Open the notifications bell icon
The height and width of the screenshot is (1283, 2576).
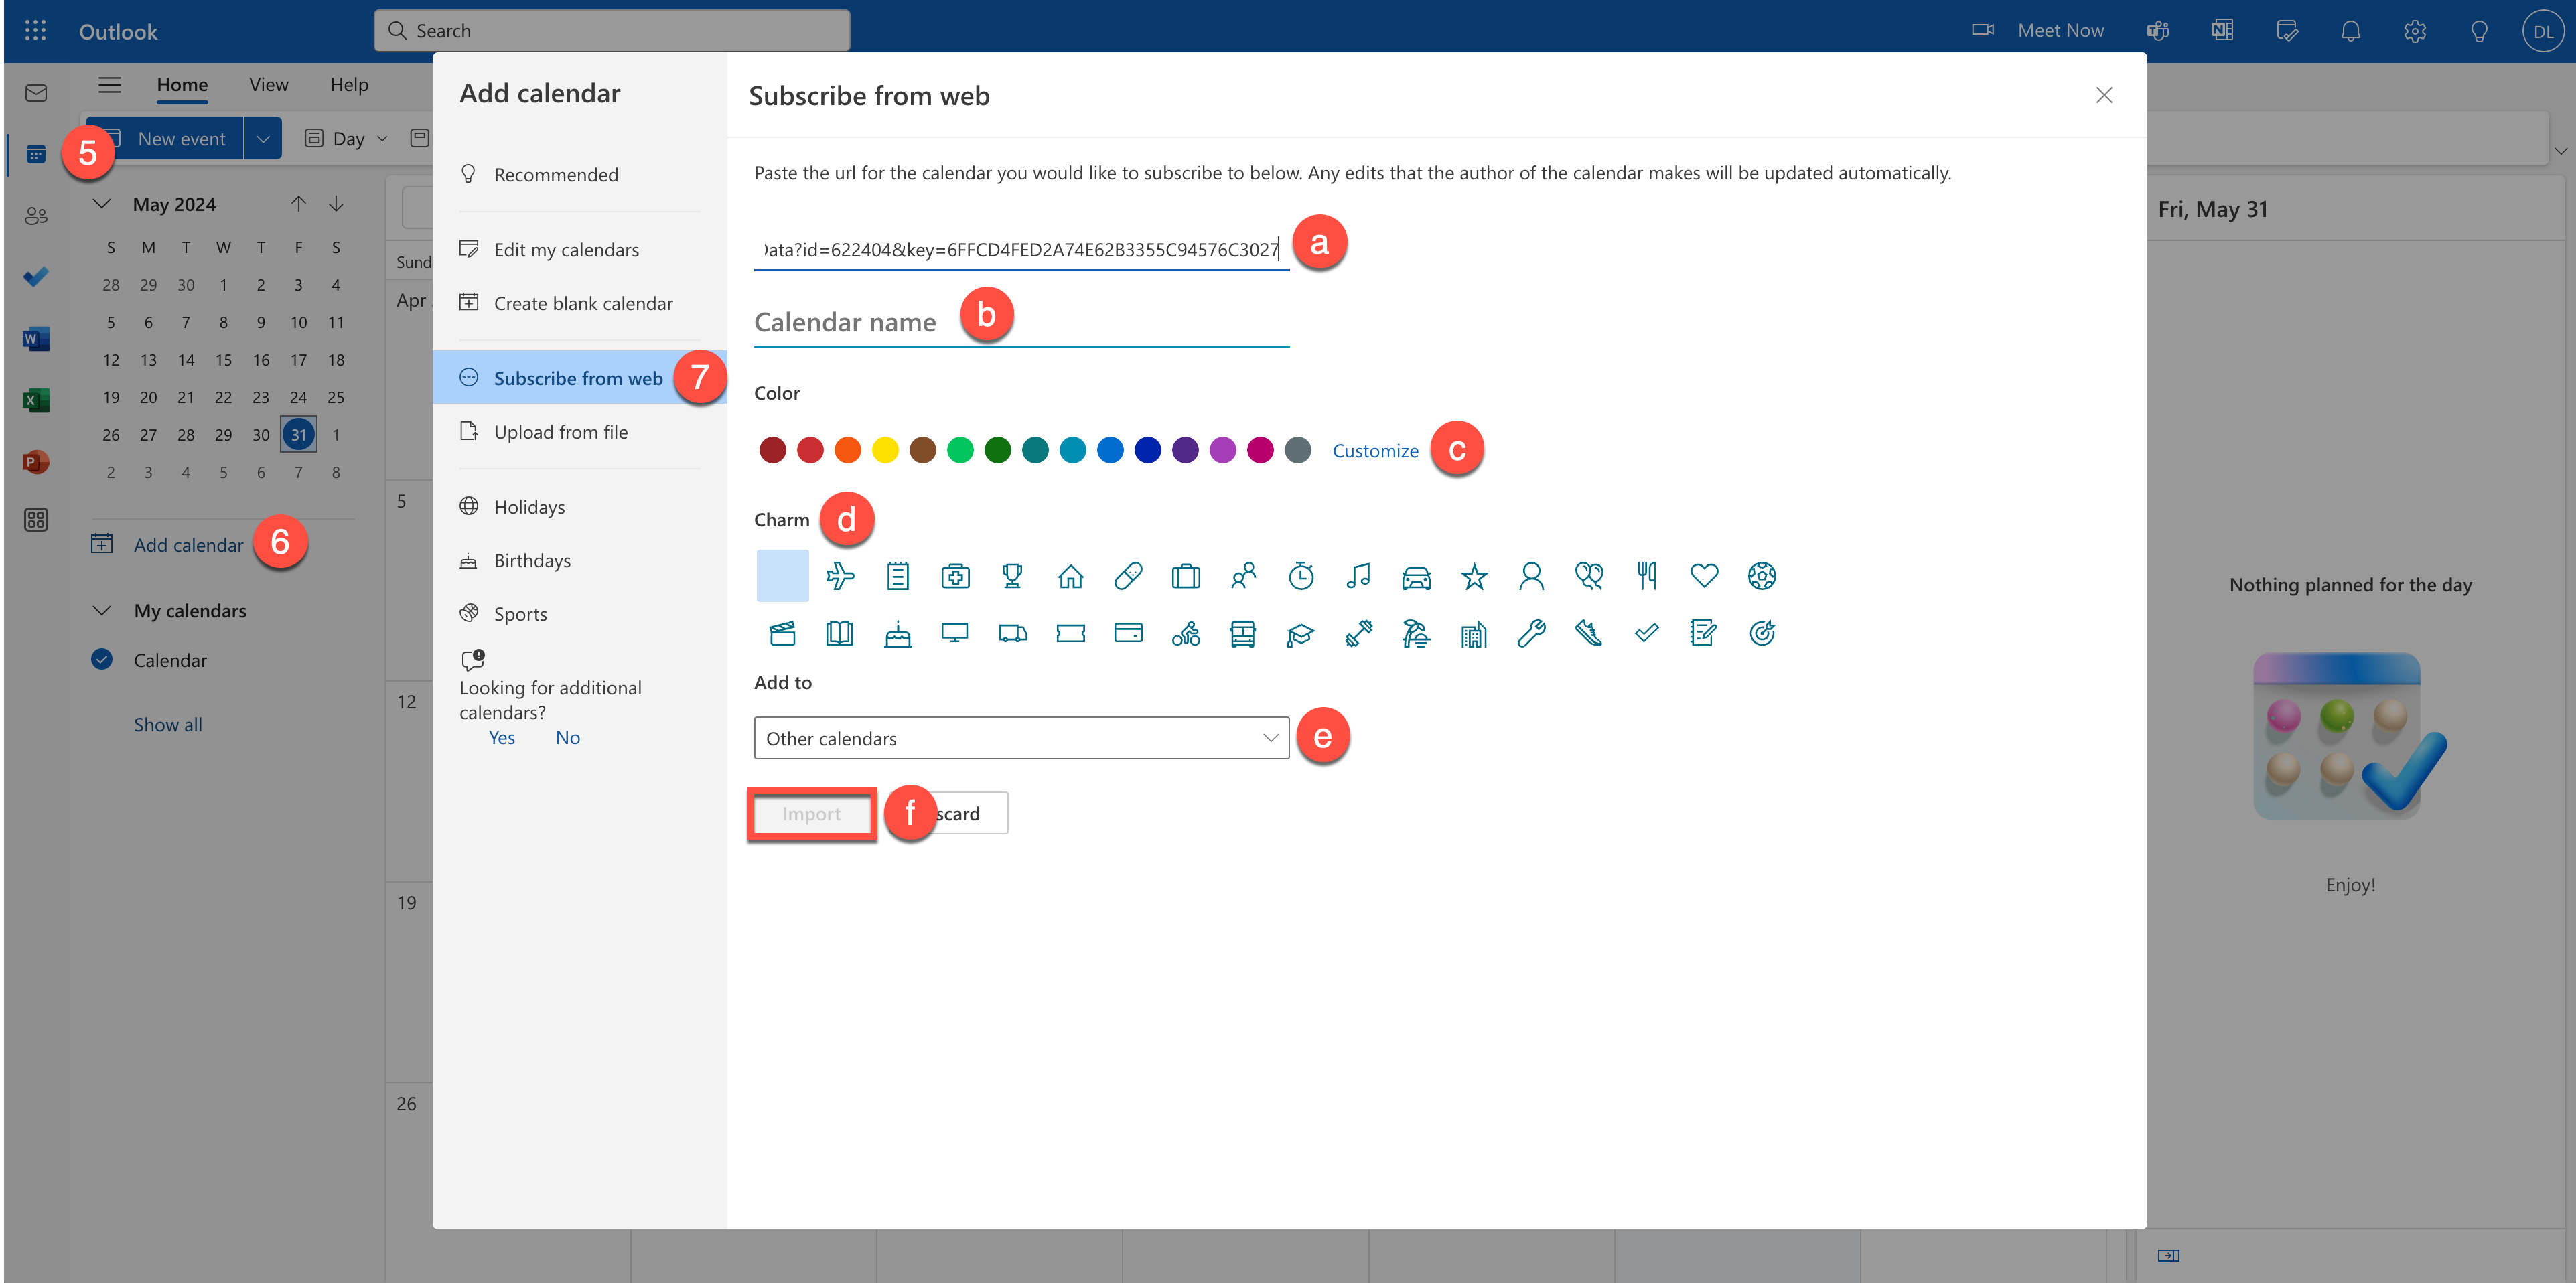(x=2350, y=31)
